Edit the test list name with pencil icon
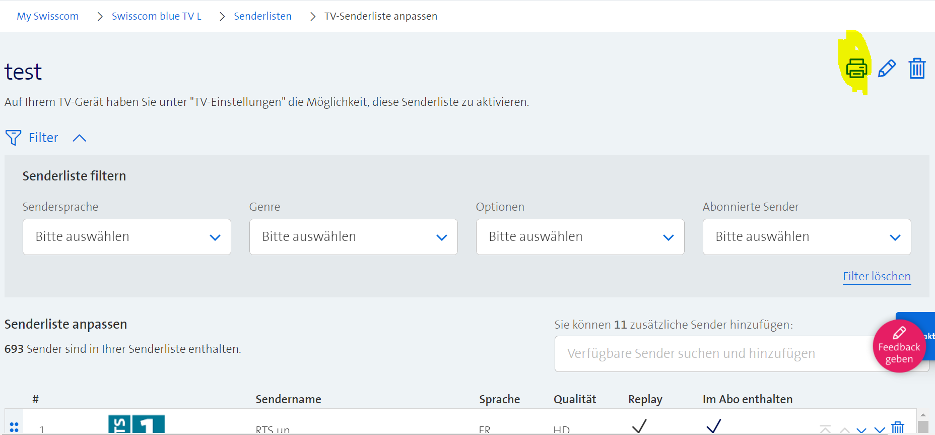Viewport: 935px width, 435px height. (x=887, y=69)
